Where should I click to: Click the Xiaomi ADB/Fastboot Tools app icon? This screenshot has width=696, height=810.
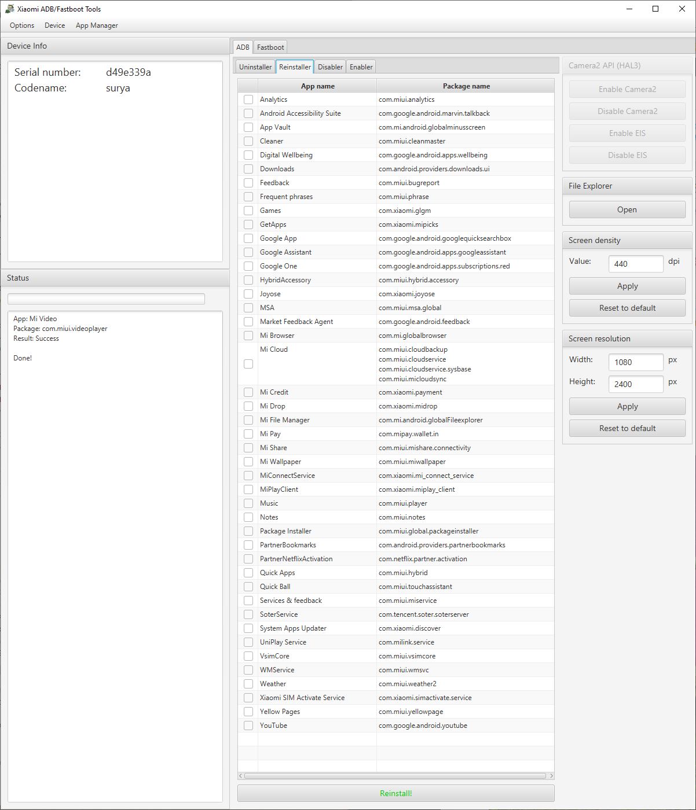click(10, 9)
